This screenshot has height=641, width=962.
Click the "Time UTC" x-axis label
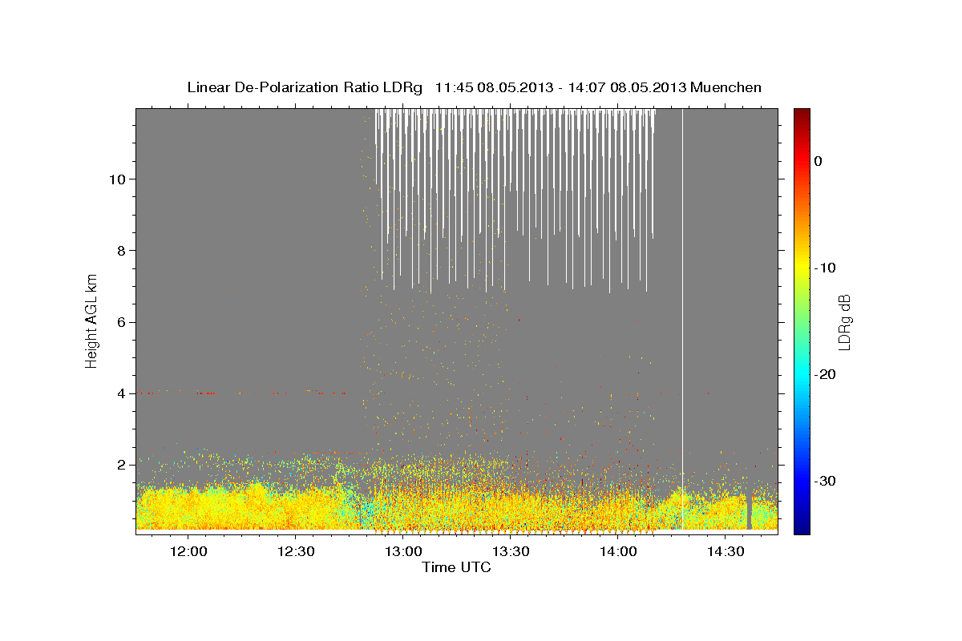click(x=456, y=567)
